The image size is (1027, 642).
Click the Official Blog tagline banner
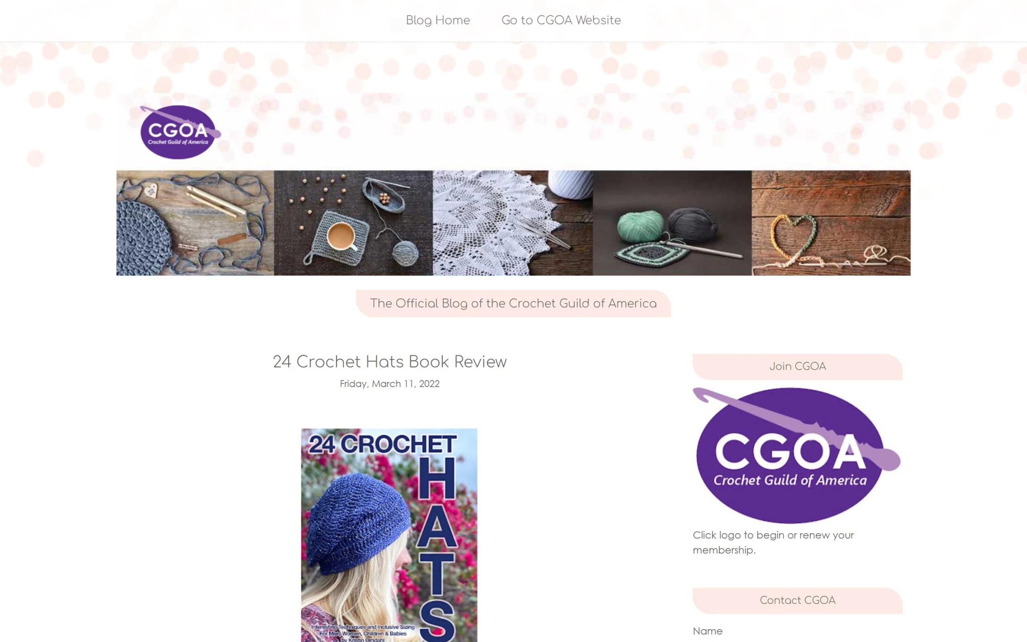tap(513, 304)
